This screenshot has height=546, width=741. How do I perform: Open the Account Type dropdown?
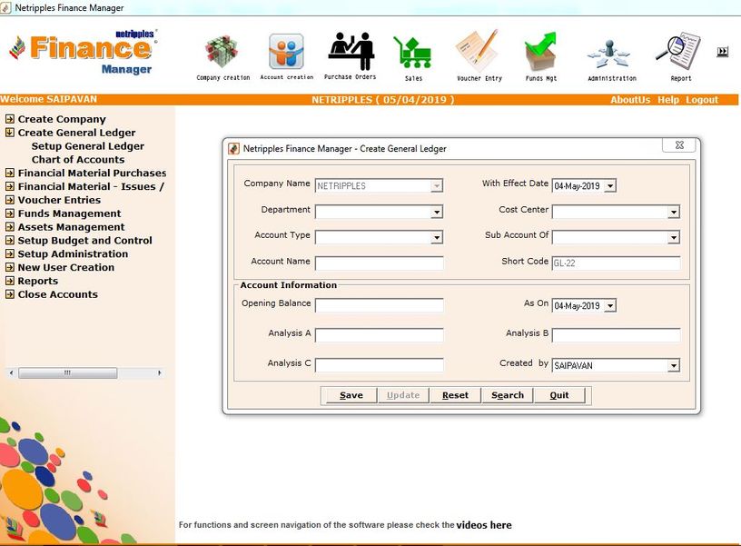437,237
